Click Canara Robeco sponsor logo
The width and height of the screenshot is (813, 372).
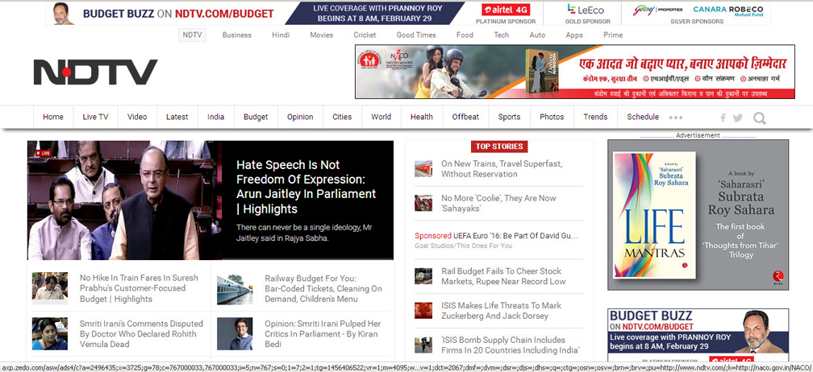tap(728, 10)
